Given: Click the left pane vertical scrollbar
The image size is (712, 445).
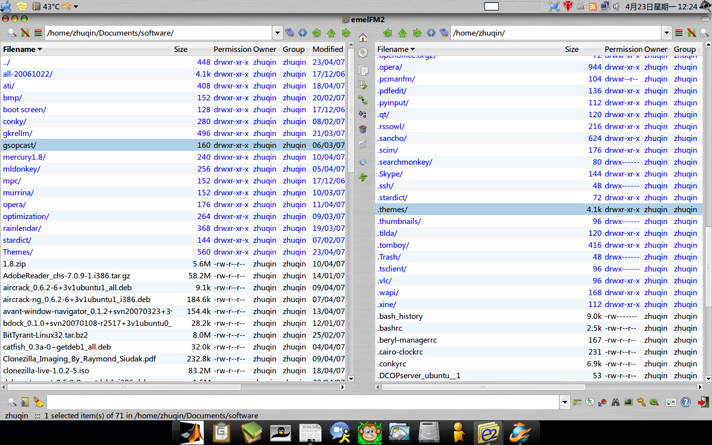Looking at the screenshot, I should tap(351, 110).
